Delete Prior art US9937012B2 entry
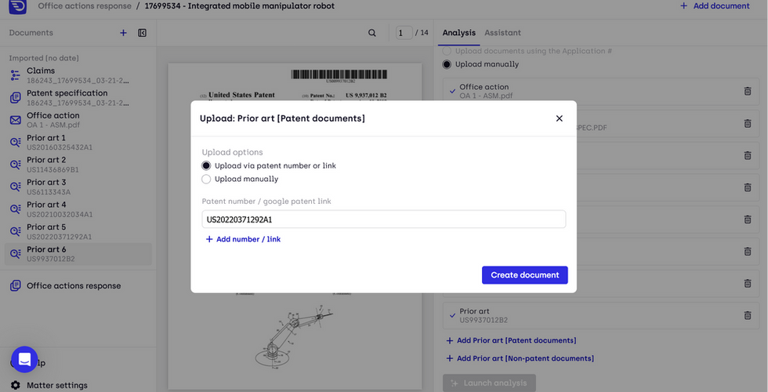768x392 pixels. 747,315
